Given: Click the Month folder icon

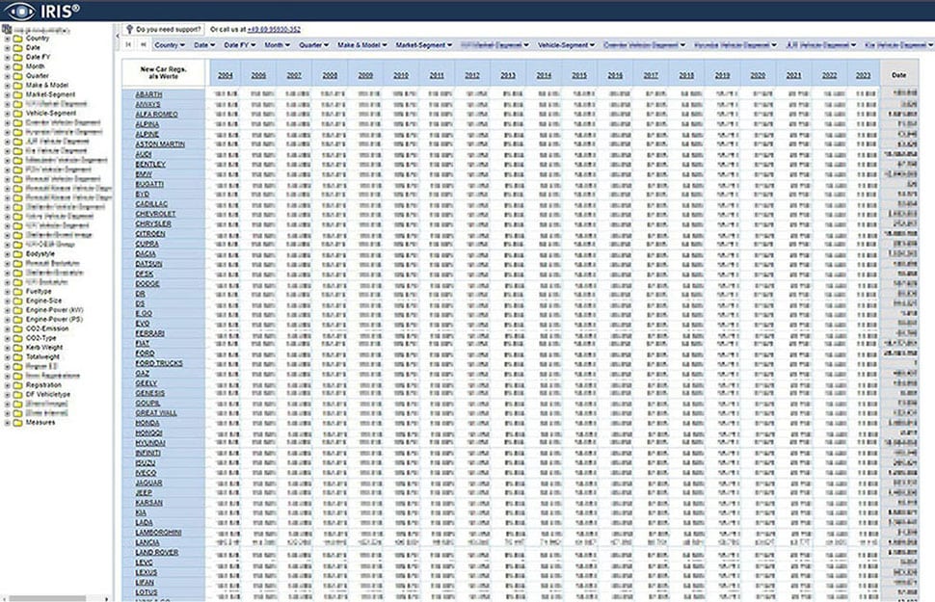Looking at the screenshot, I should pyautogui.click(x=18, y=66).
